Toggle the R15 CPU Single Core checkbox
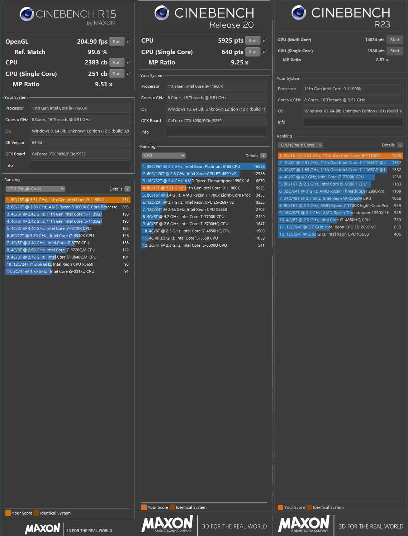Image resolution: width=408 pixels, height=536 pixels. tap(129, 74)
